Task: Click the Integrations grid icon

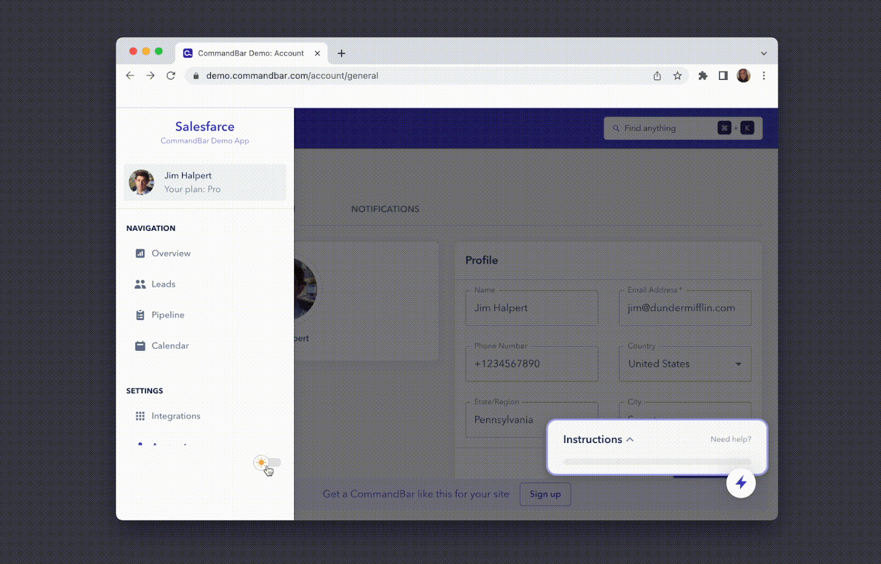Action: point(140,416)
